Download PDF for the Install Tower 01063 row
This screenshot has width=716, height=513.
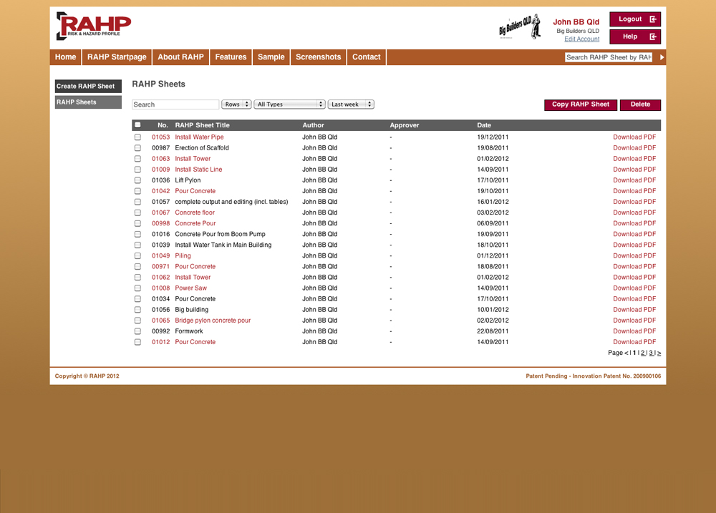pyautogui.click(x=634, y=159)
